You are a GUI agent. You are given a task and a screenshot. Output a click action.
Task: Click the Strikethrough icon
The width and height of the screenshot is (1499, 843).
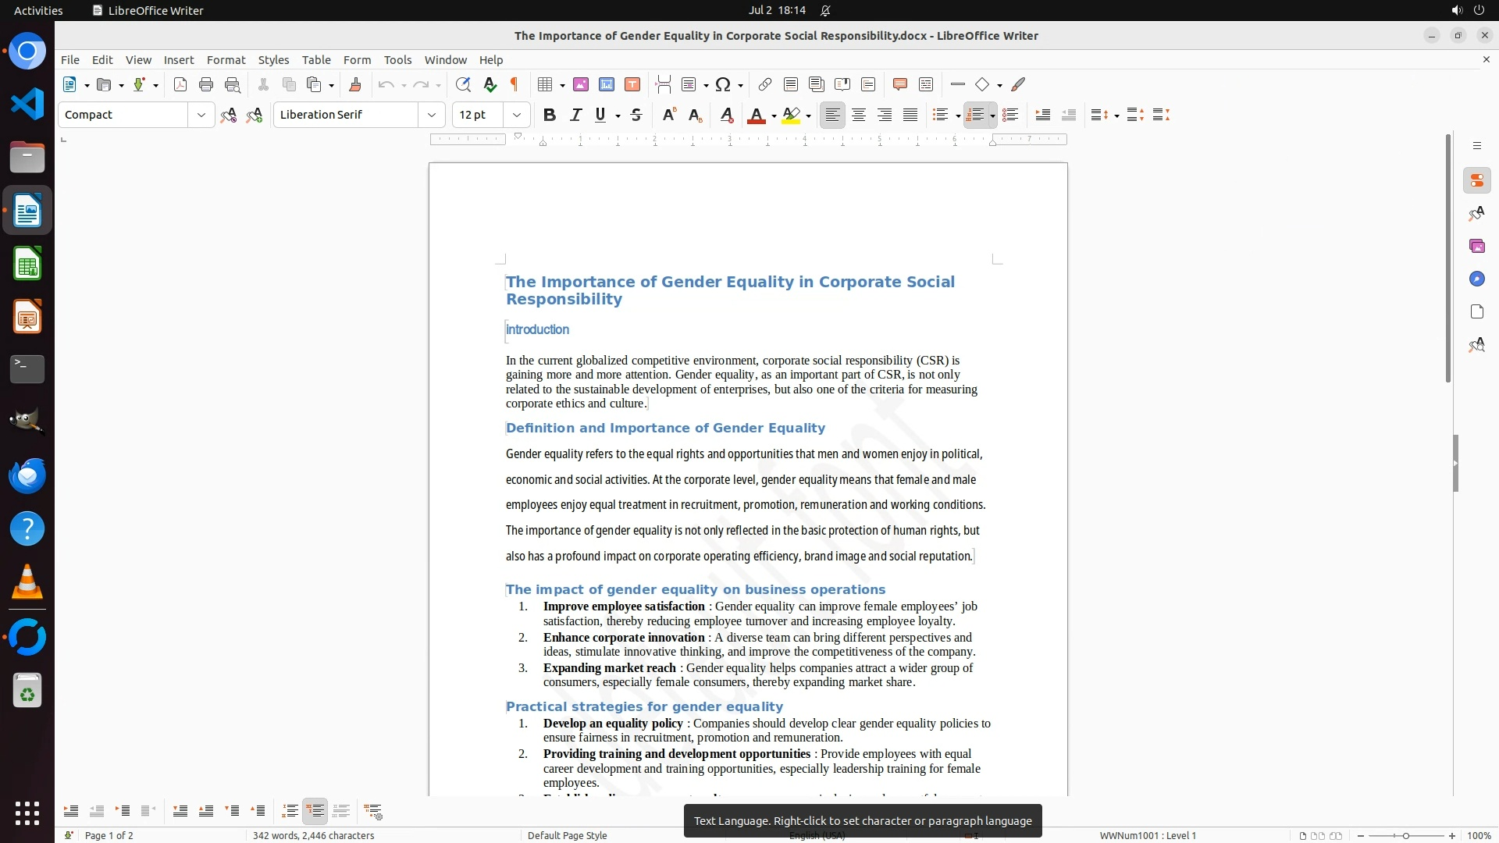(x=636, y=116)
